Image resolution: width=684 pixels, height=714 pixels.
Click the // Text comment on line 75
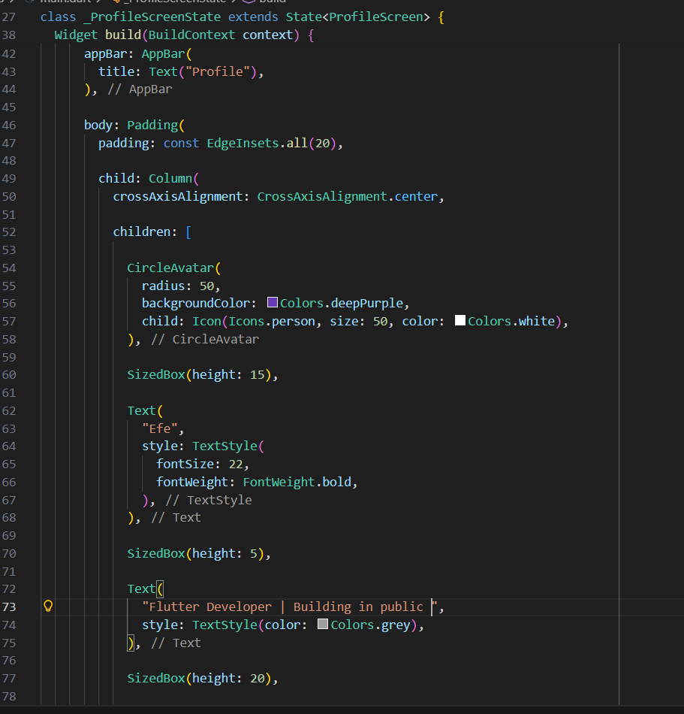coord(176,643)
